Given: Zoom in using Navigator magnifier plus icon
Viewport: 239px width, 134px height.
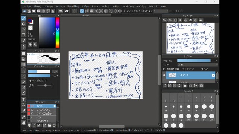Looking at the screenshot, I should click(x=170, y=20).
